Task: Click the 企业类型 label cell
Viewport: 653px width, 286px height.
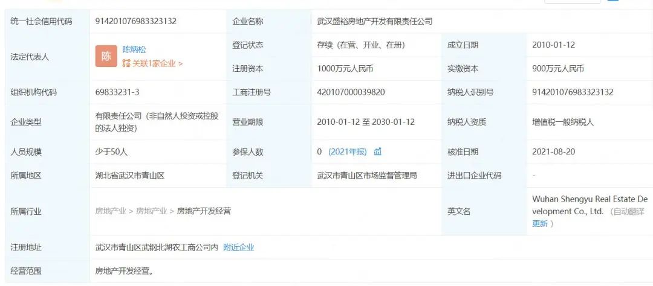Action: (47, 122)
